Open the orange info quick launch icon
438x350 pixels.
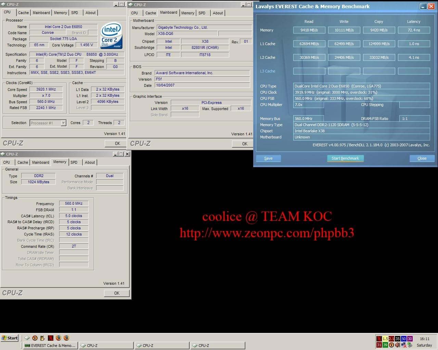pyautogui.click(x=35, y=338)
